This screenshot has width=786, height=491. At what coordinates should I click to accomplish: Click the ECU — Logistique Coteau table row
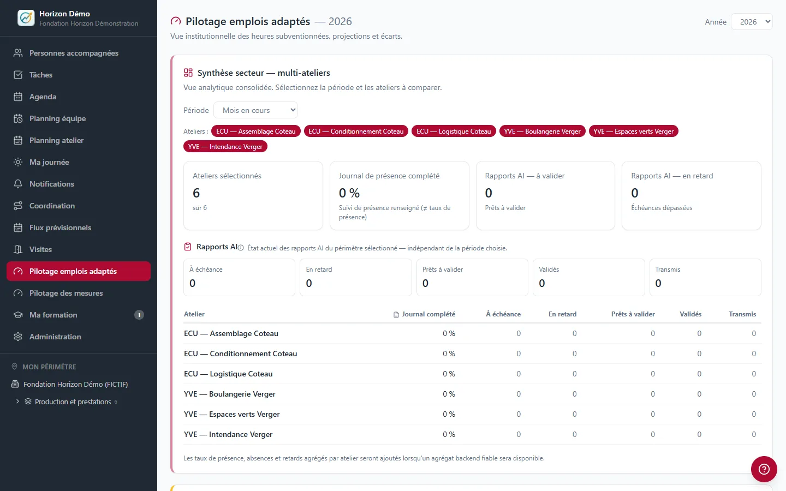(x=472, y=374)
